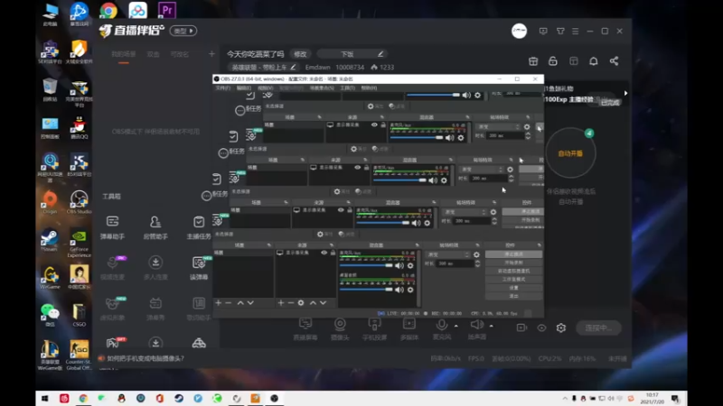The width and height of the screenshot is (723, 406).
Task: Remove selected scene with OBS scenes minus
Action: coord(228,303)
